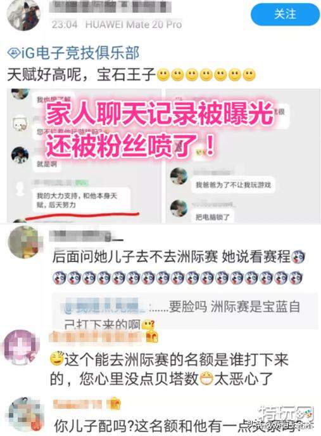The width and height of the screenshot is (321, 436).
Task: Tap the blue 关注 follow button
Action: click(285, 14)
